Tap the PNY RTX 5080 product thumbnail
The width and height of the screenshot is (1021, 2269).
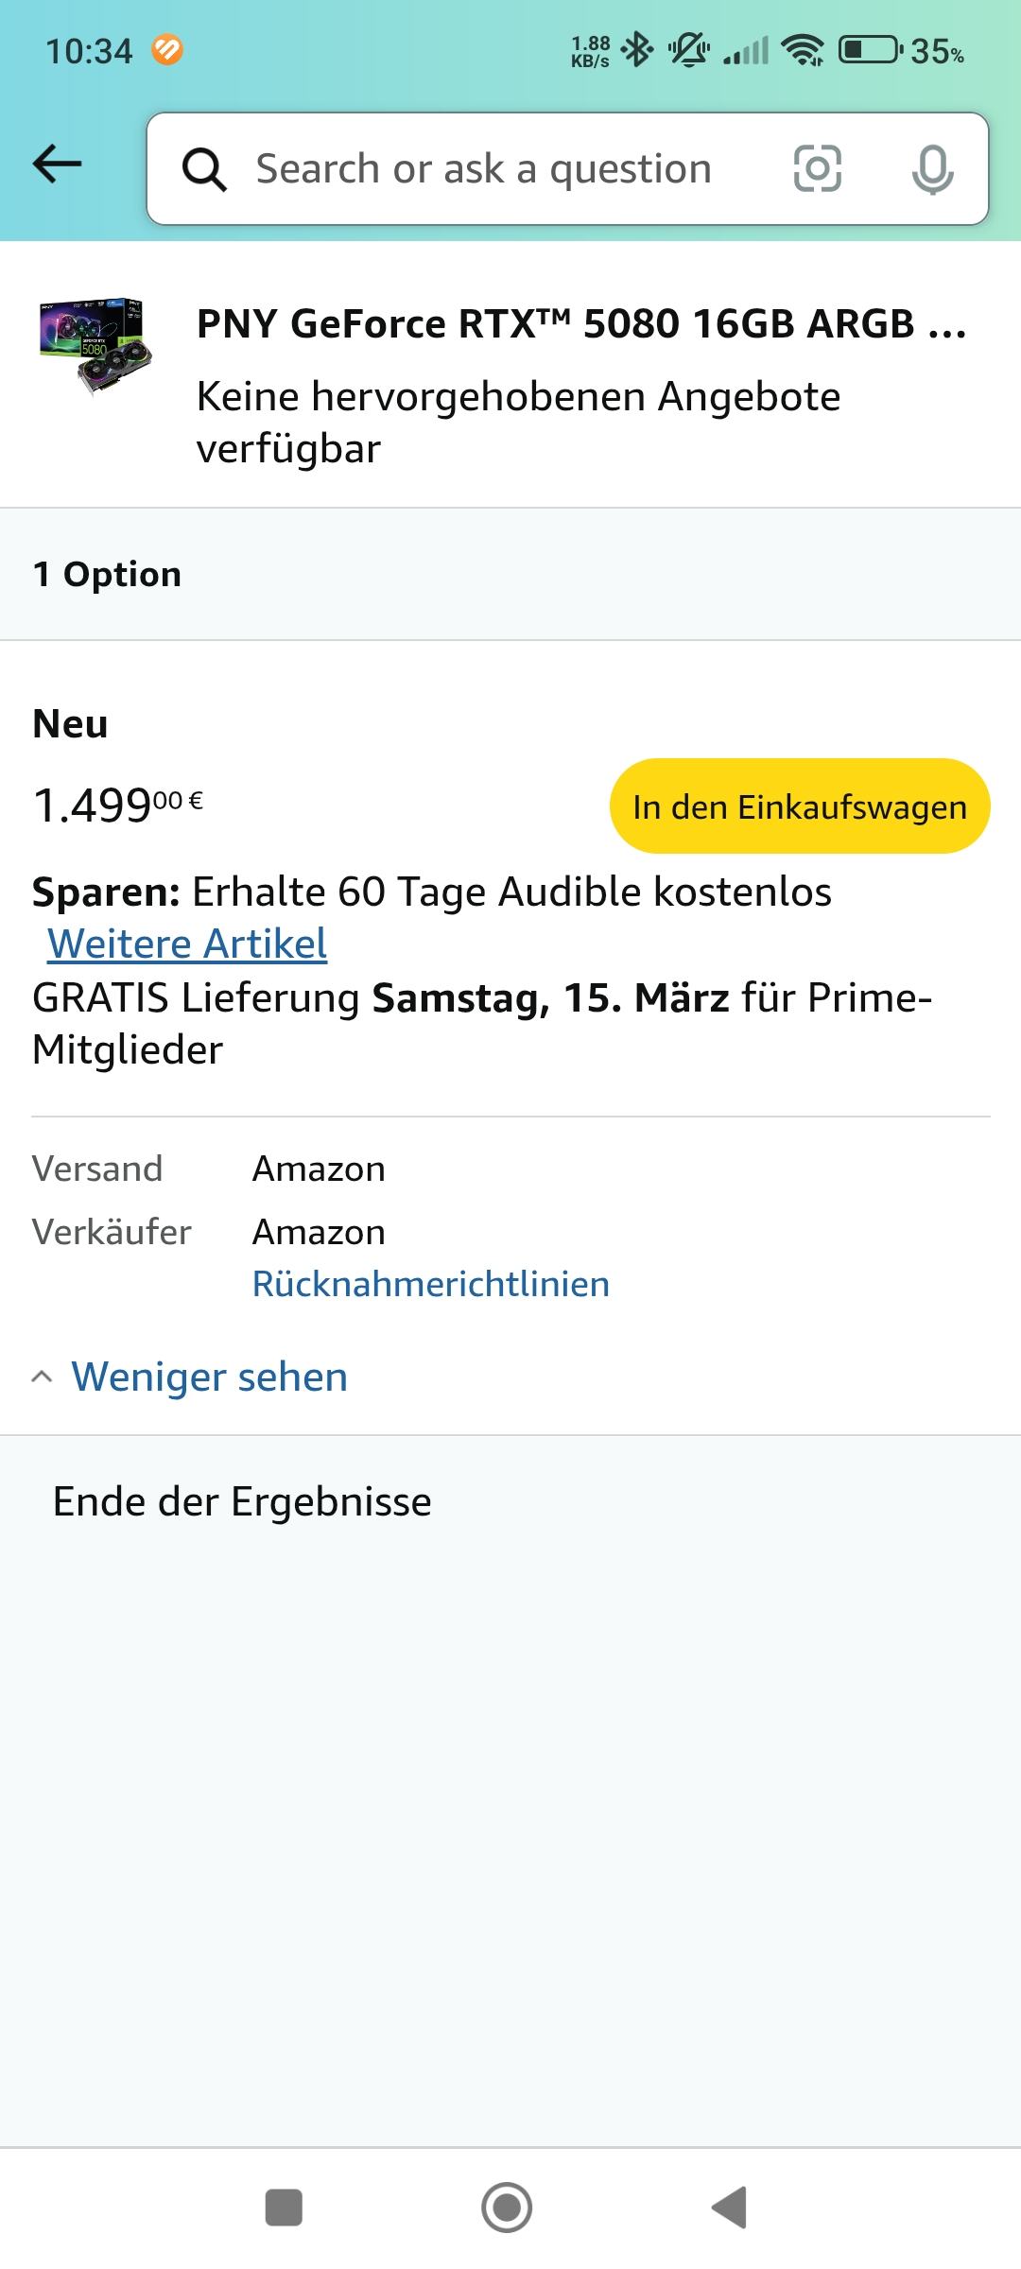(95, 345)
